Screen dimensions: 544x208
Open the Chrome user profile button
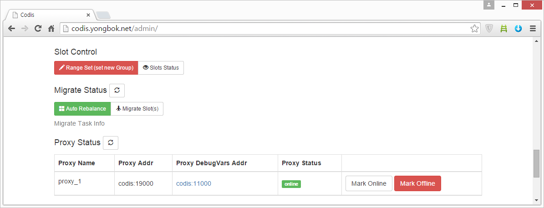tap(488, 5)
